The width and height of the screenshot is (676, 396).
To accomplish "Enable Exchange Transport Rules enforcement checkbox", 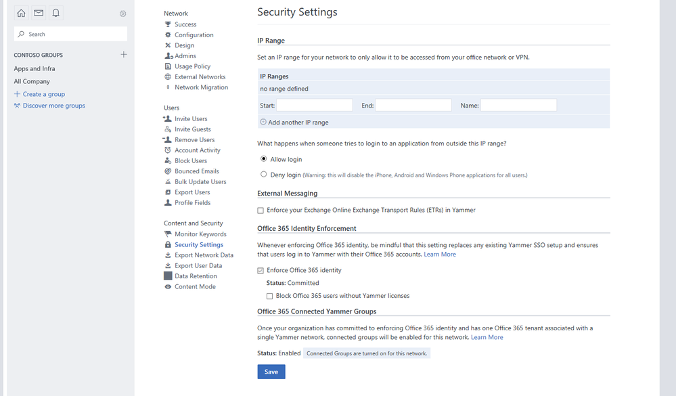I will 261,211.
